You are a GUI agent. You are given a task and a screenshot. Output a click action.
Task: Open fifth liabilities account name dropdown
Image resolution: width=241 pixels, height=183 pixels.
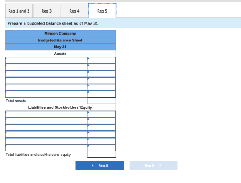click(x=46, y=141)
